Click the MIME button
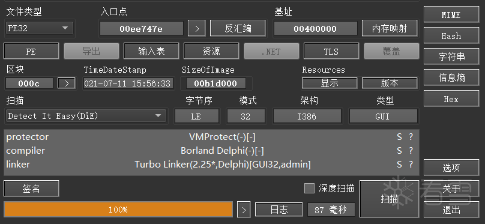 [451, 15]
